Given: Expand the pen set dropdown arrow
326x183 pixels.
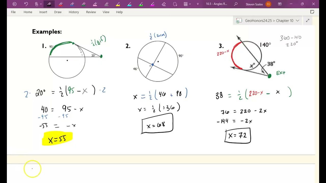Looking at the screenshot, I should coord(190,4).
